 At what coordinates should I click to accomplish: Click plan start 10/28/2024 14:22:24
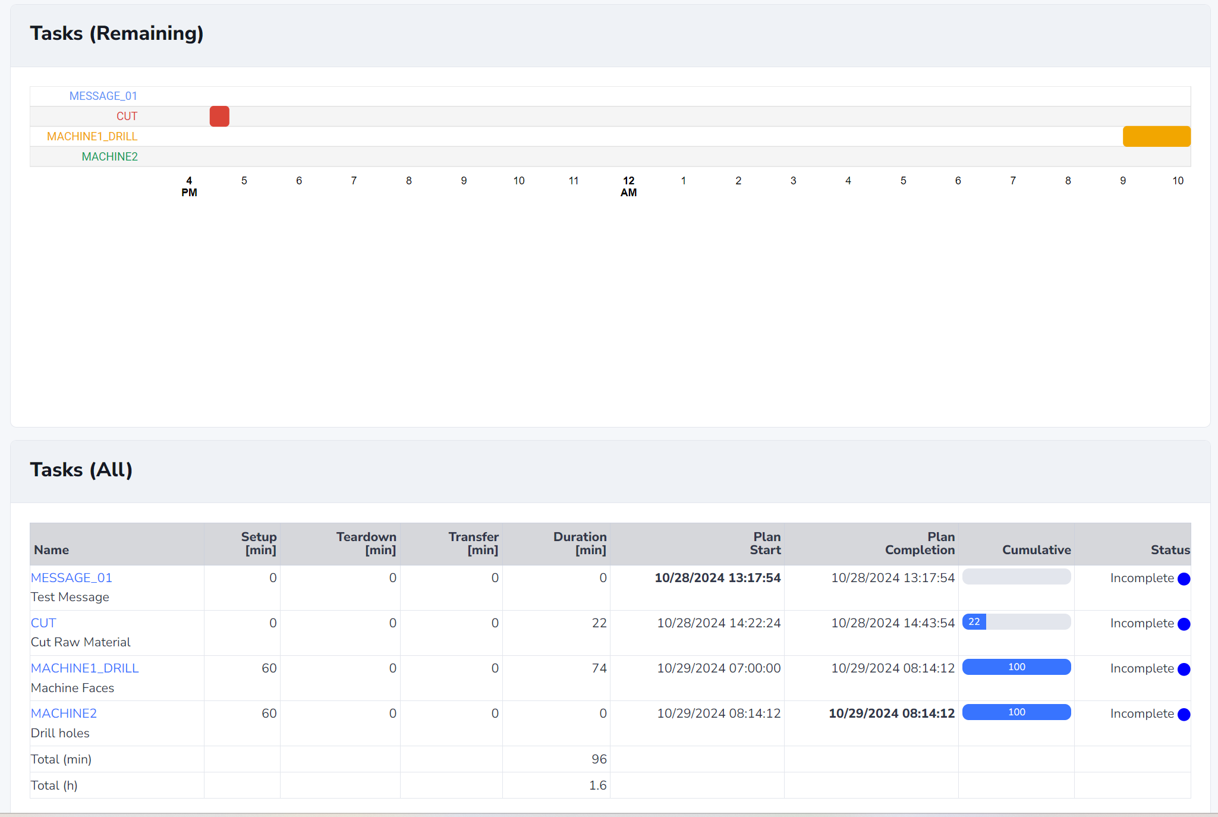pos(719,623)
